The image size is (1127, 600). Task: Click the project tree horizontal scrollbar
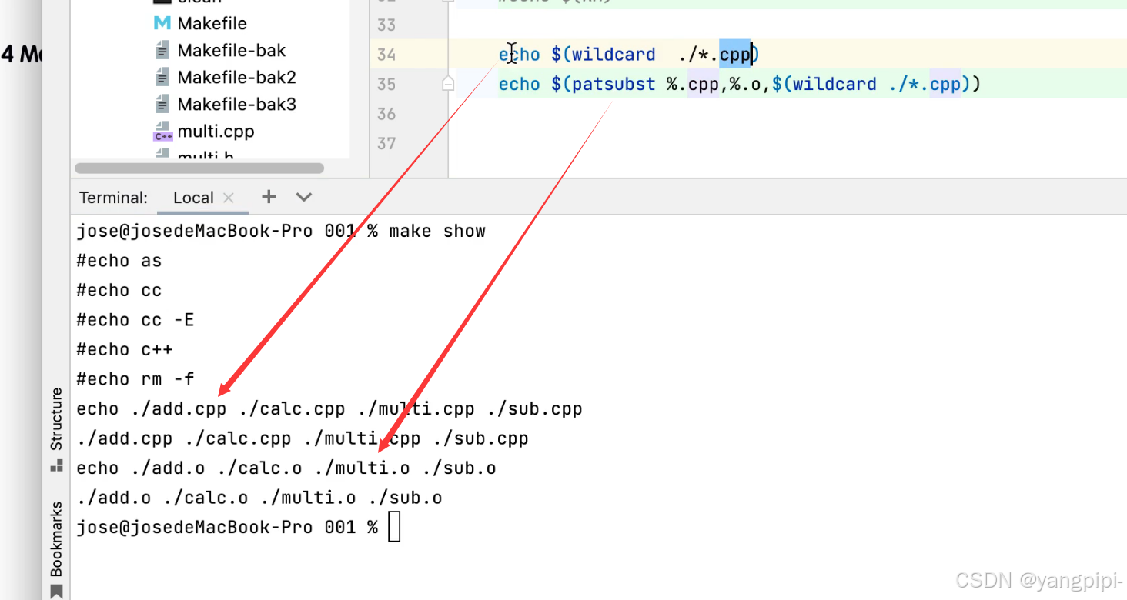click(199, 168)
